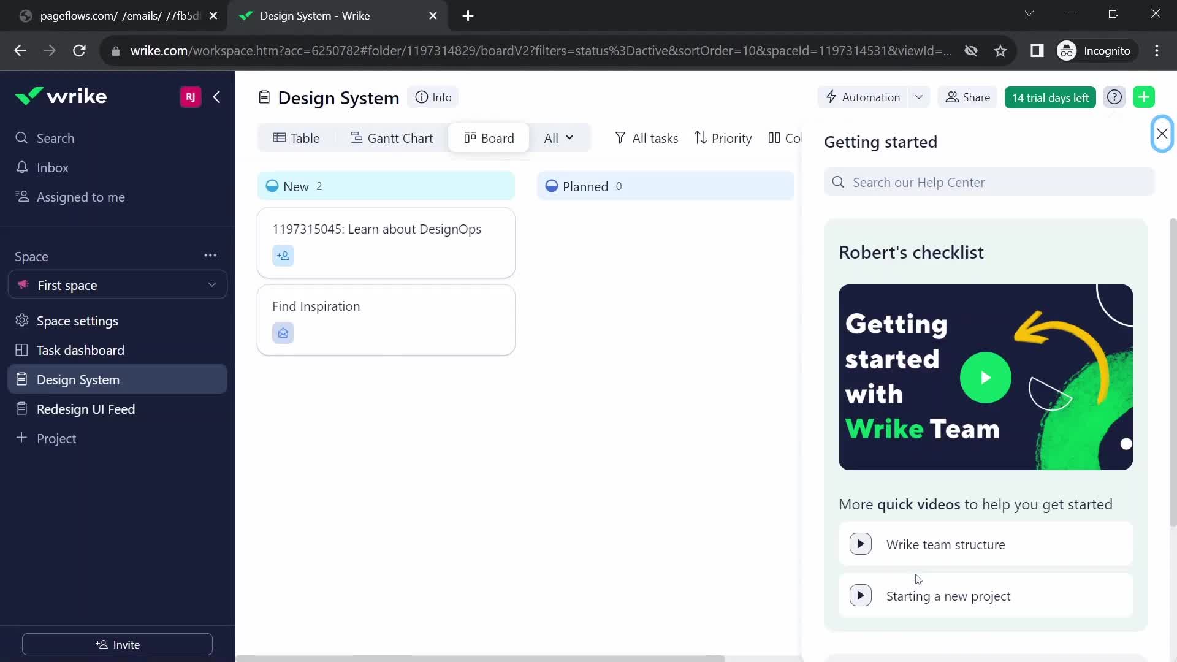1177x662 pixels.
Task: Click the RJ profile avatar
Action: point(190,97)
